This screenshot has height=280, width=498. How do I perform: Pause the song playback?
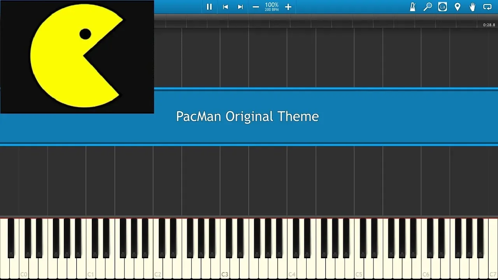click(209, 7)
